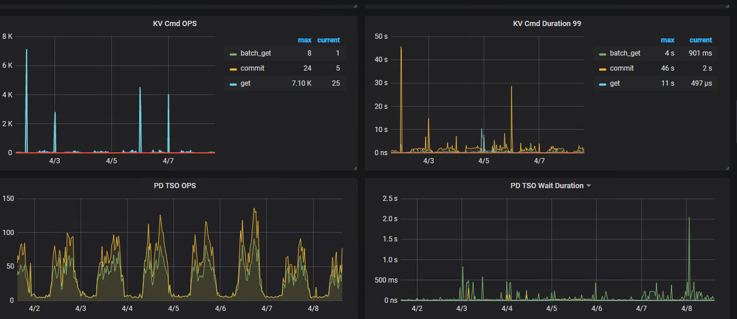Click cyan get color icon in KV Cmd OPS
Image resolution: width=737 pixels, height=319 pixels.
[x=233, y=84]
